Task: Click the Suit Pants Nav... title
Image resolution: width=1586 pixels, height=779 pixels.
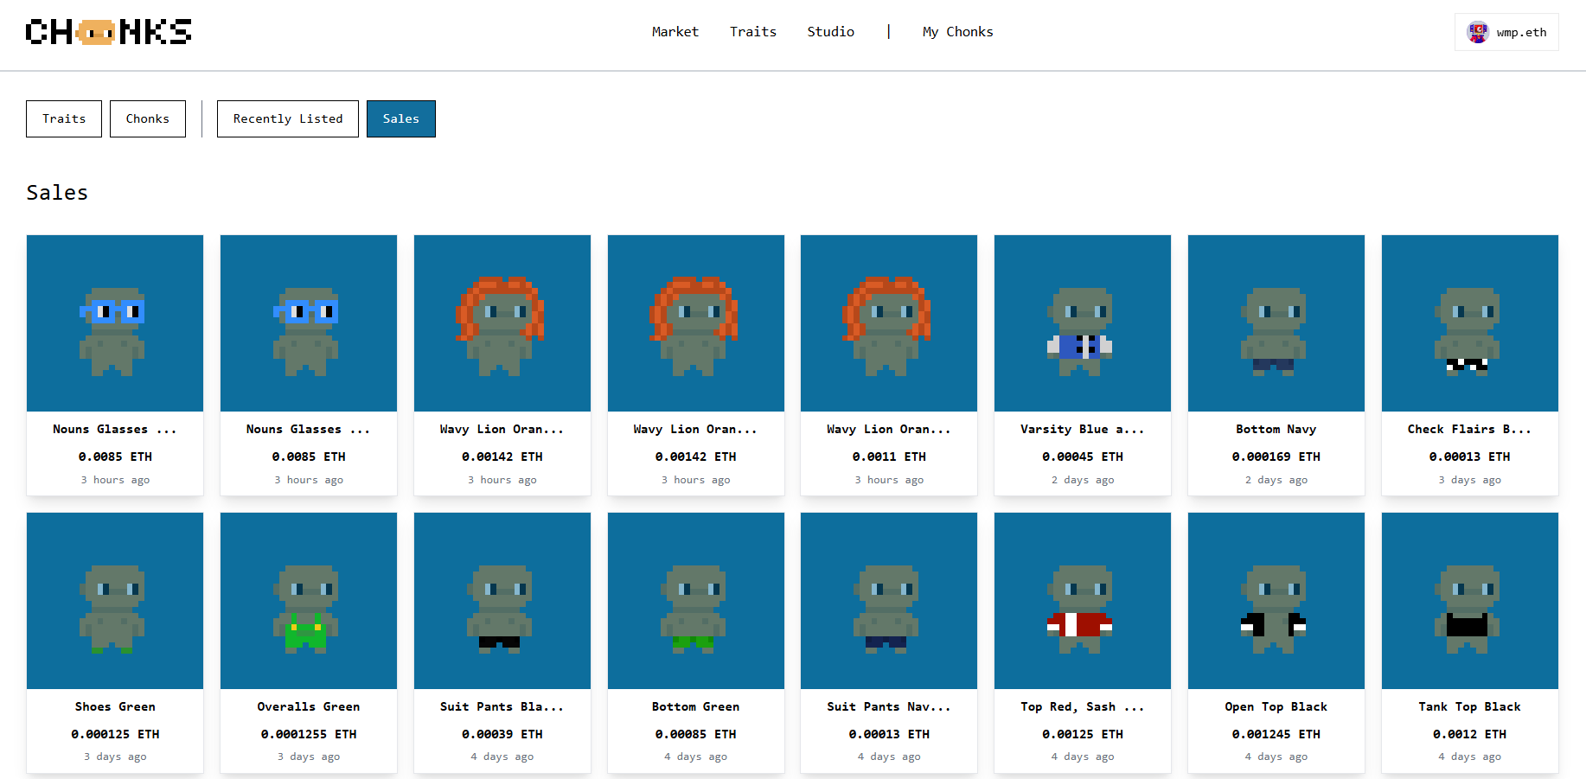Action: pos(889,707)
